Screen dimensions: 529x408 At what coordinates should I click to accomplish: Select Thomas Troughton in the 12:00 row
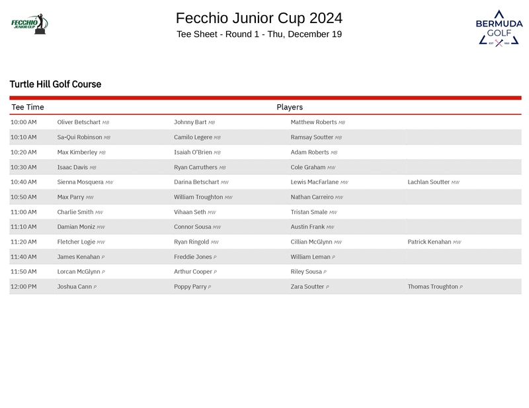(x=432, y=287)
